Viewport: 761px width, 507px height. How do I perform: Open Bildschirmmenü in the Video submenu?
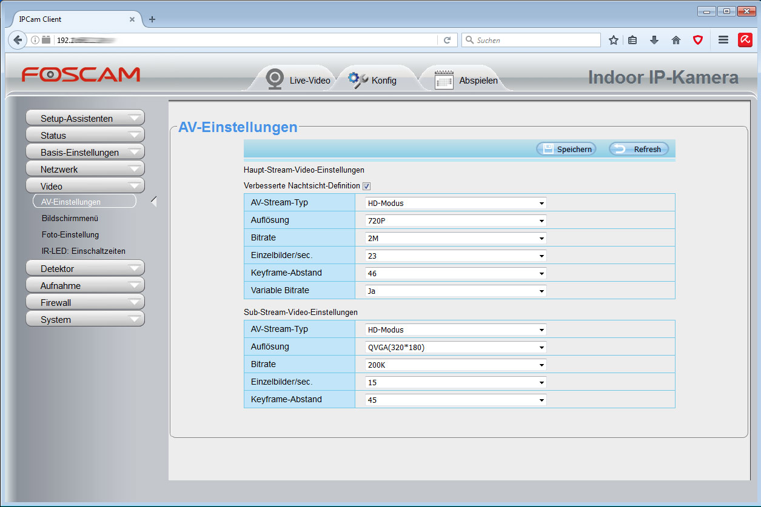click(x=70, y=218)
